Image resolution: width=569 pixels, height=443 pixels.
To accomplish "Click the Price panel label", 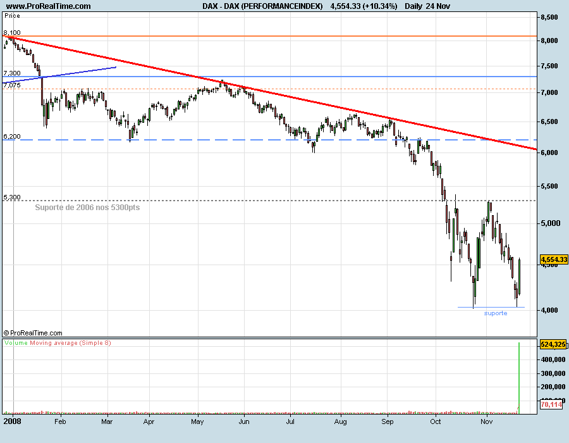I will click(12, 16).
